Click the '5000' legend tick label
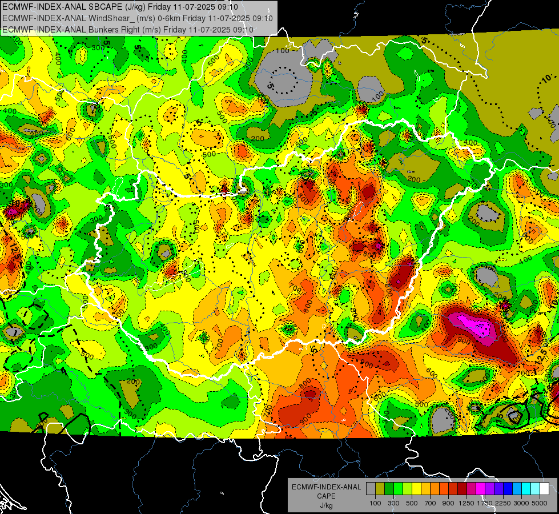The width and height of the screenshot is (559, 514). (x=540, y=503)
